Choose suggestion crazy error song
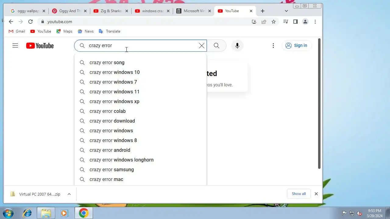Image resolution: width=390 pixels, height=219 pixels. pyautogui.click(x=140, y=62)
